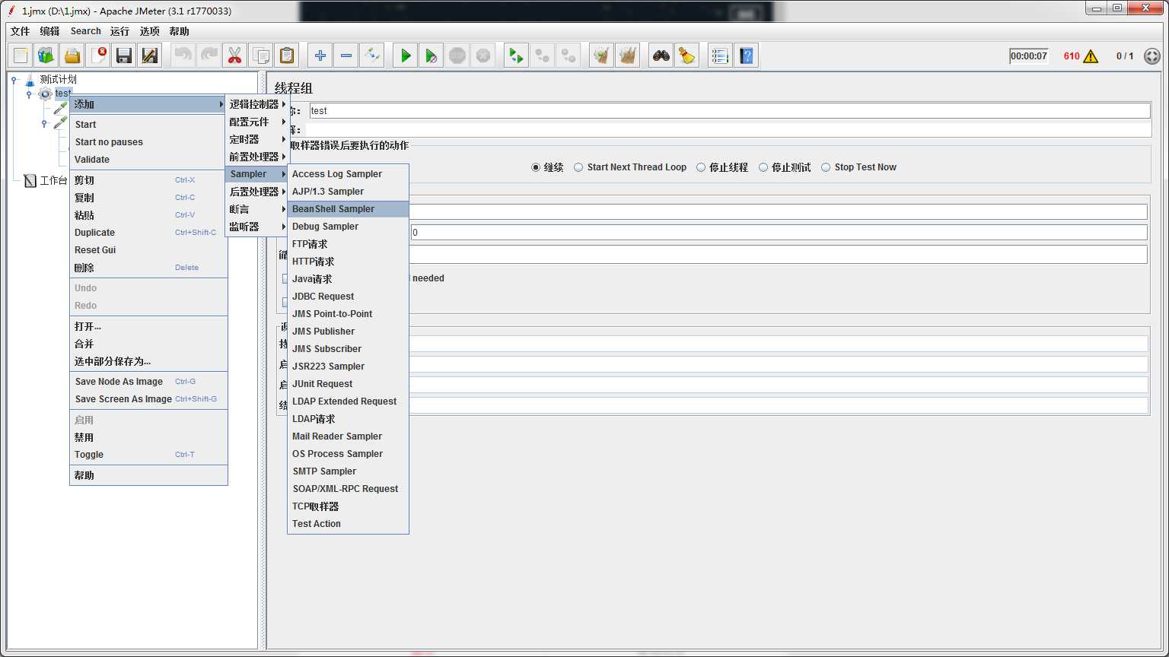Click Duplicate in context menu

148,233
